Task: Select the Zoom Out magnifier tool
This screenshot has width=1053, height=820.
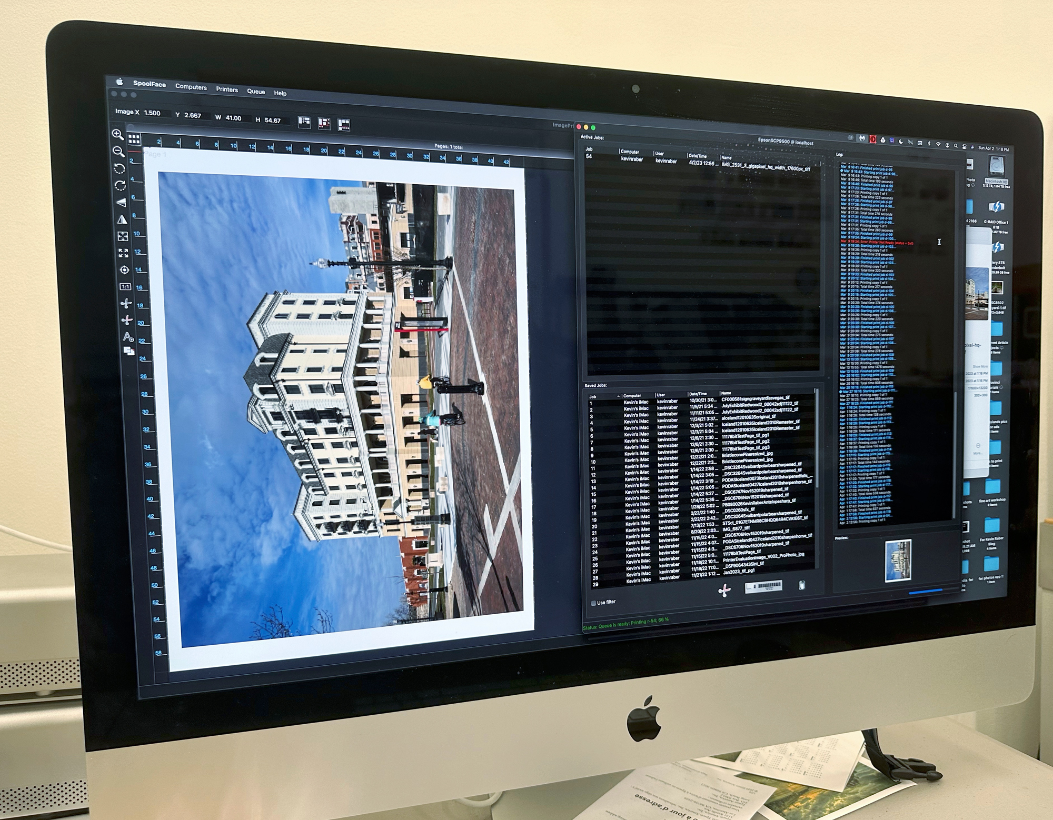Action: (x=119, y=152)
